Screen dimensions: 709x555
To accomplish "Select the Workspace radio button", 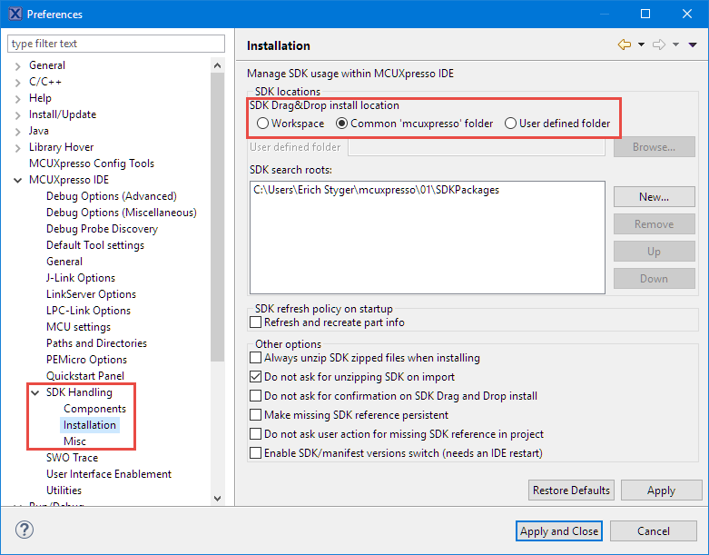I will 263,124.
